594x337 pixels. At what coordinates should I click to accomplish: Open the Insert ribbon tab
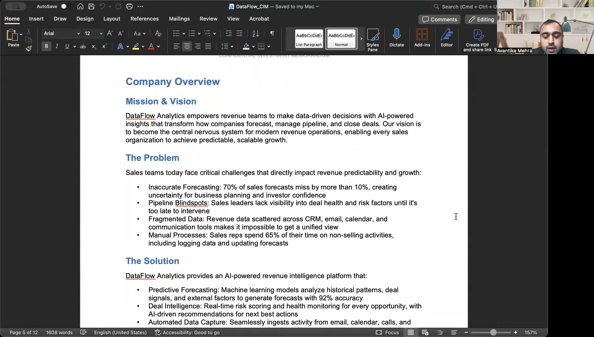[36, 19]
